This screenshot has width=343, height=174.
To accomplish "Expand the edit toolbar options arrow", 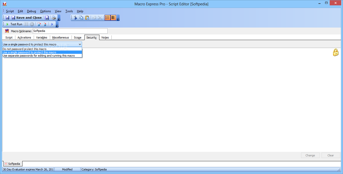I will coord(118,18).
